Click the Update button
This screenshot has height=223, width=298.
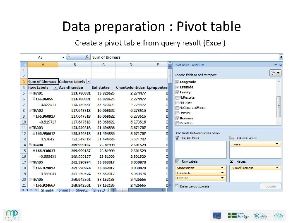click(x=270, y=186)
